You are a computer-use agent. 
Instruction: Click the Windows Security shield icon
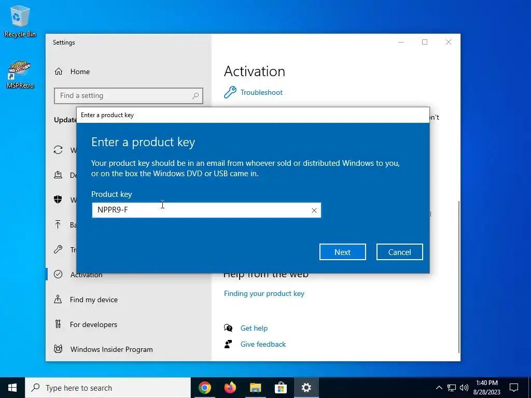tap(58, 200)
